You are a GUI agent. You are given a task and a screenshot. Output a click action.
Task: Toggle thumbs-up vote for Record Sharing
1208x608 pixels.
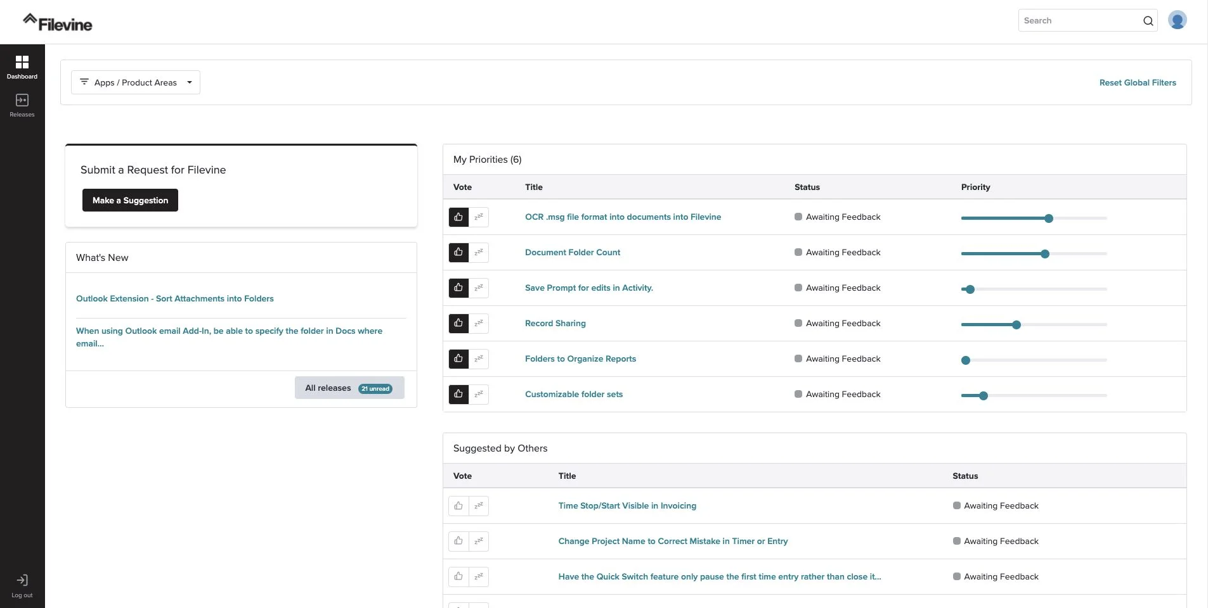(x=458, y=324)
